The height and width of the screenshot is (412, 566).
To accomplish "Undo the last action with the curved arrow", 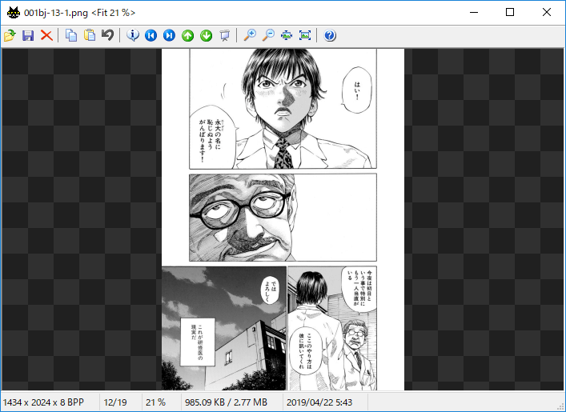I will point(107,35).
